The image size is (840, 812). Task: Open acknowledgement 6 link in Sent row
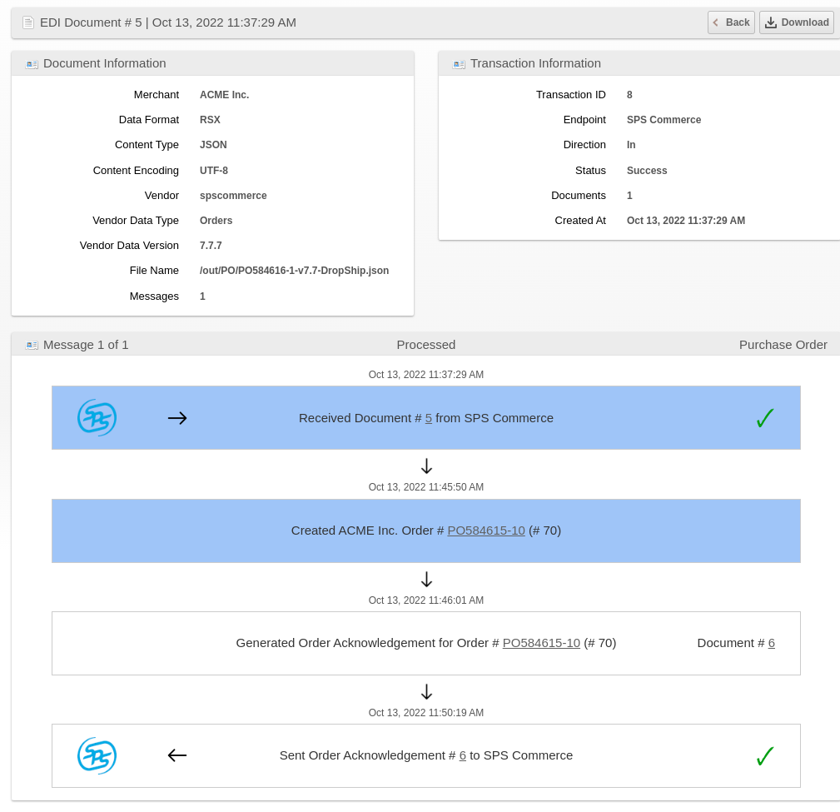tap(463, 755)
